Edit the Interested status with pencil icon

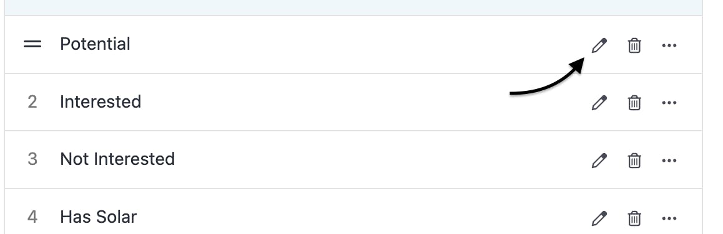(x=599, y=103)
